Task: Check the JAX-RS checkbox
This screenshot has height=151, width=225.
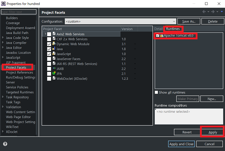Action: tap(49, 64)
